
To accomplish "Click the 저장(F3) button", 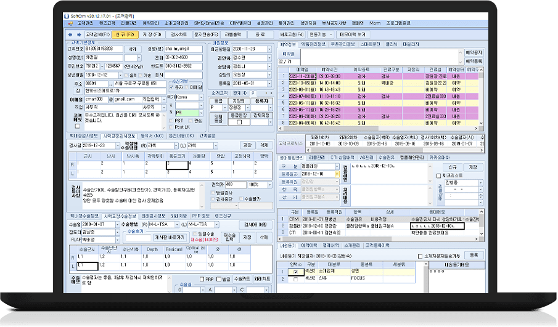I will (x=152, y=34).
